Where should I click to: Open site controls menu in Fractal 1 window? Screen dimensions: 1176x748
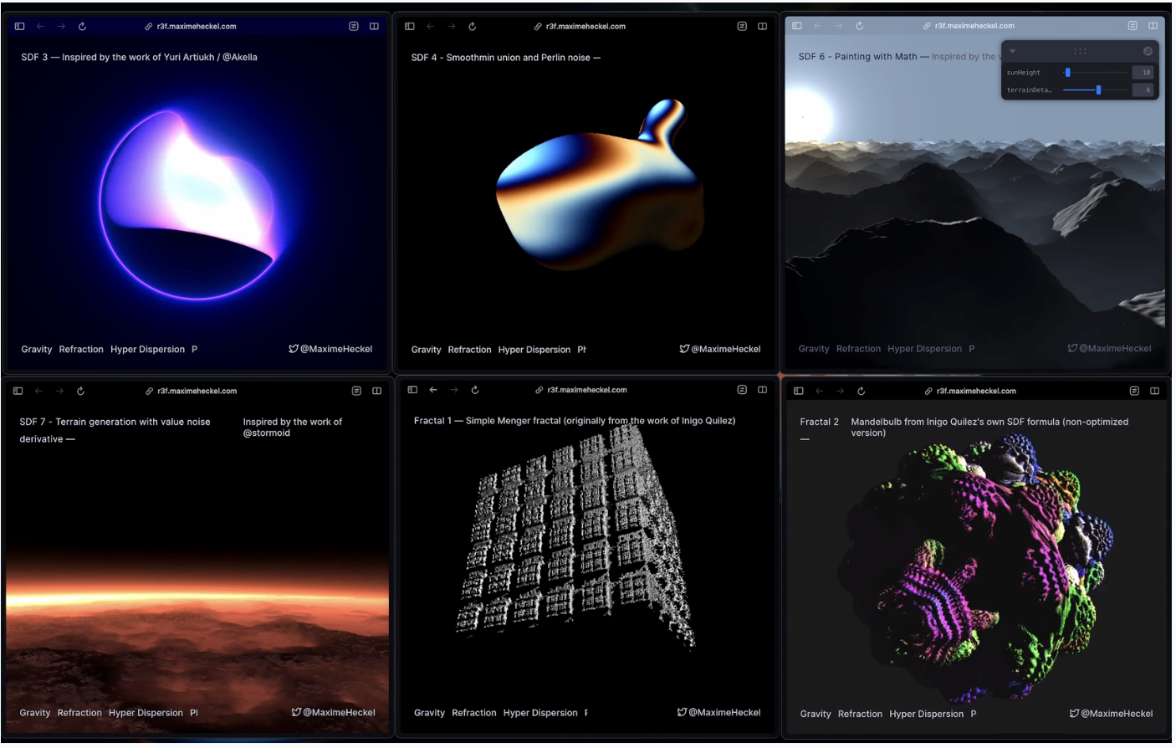coord(742,390)
